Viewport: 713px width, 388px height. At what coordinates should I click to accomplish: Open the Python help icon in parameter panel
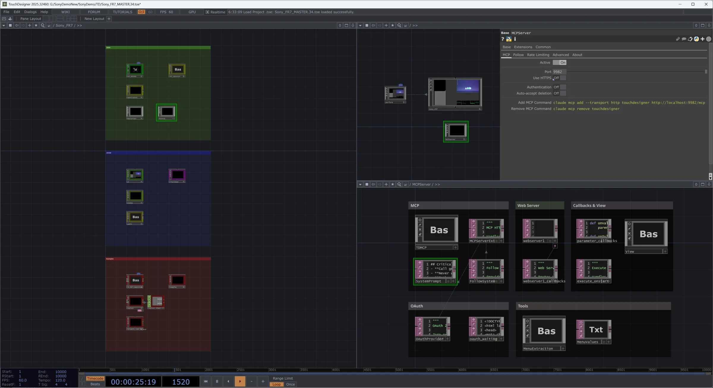pyautogui.click(x=509, y=39)
